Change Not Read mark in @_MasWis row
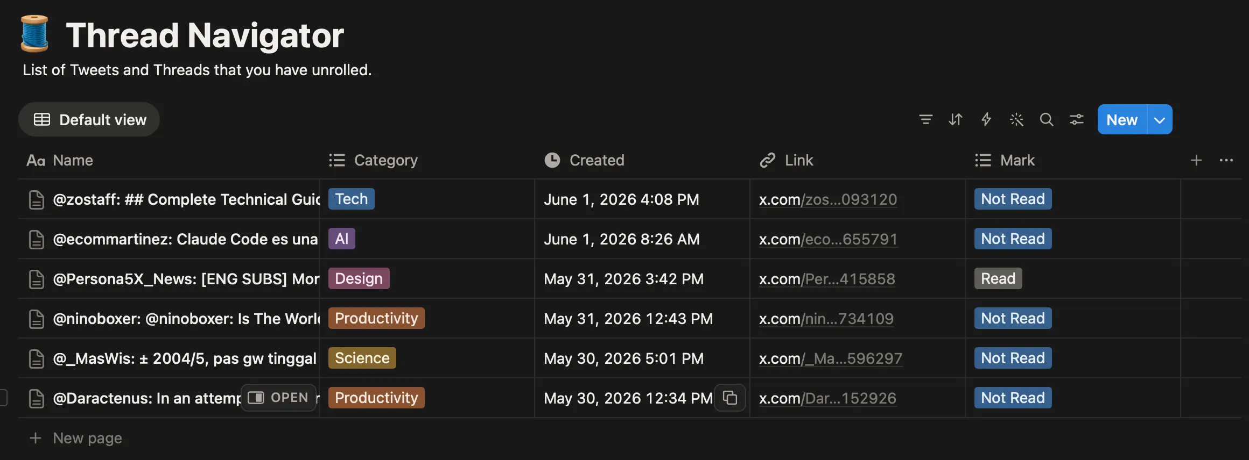The width and height of the screenshot is (1249, 460). 1013,358
